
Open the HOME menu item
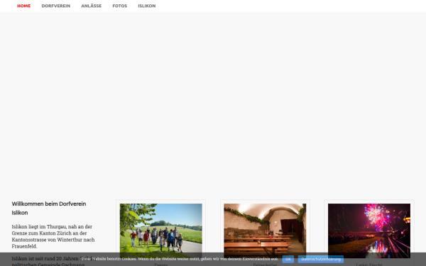pos(24,6)
